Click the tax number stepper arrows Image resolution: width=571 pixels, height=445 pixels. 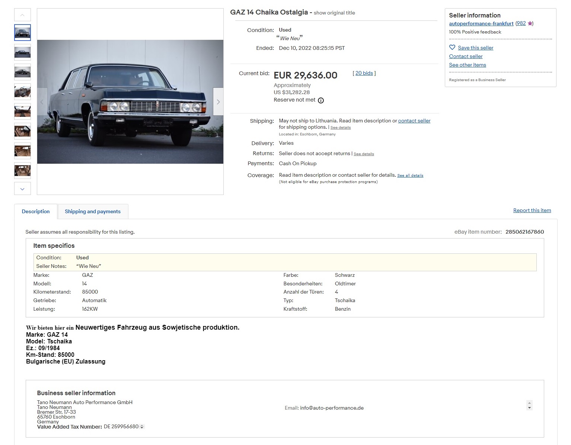point(142,427)
